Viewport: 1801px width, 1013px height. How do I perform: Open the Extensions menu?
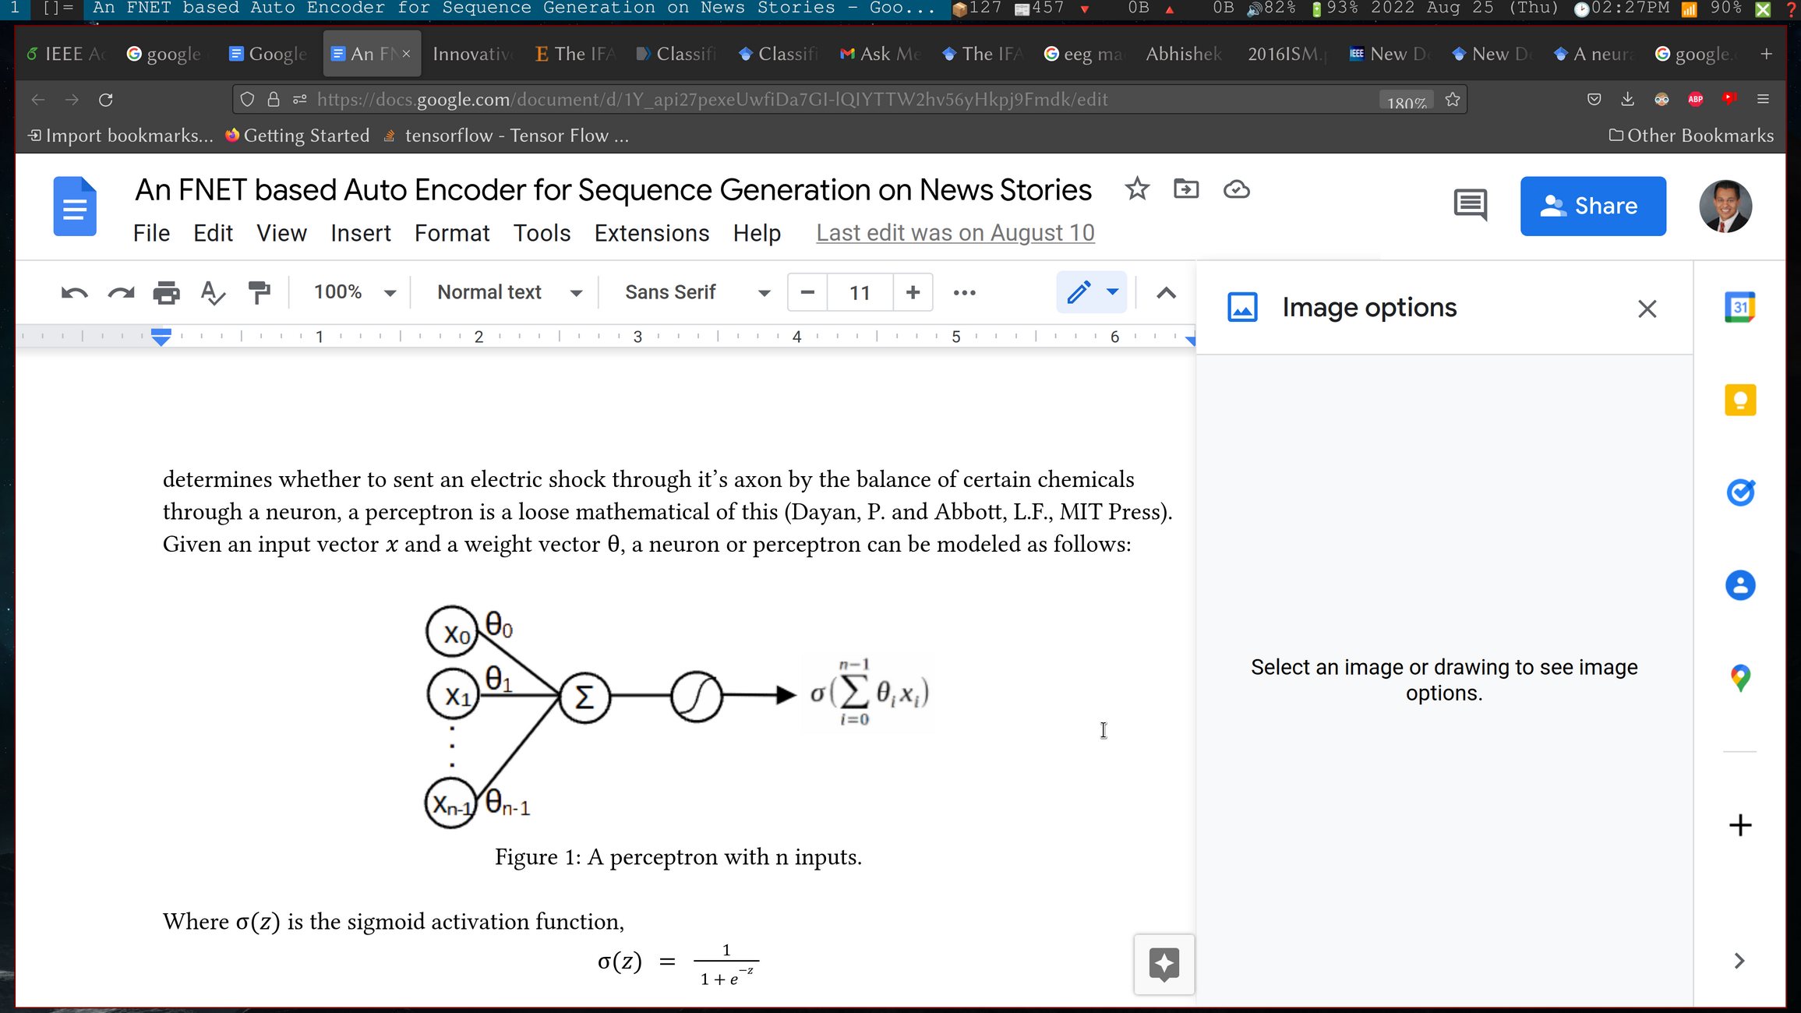[x=652, y=233]
